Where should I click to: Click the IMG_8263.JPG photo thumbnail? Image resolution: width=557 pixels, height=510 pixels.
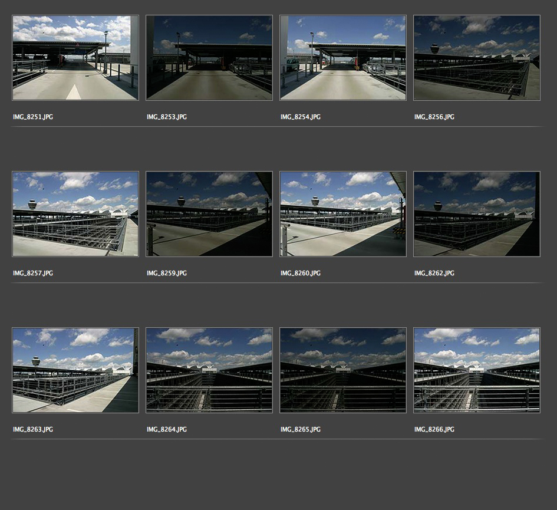[x=75, y=370]
